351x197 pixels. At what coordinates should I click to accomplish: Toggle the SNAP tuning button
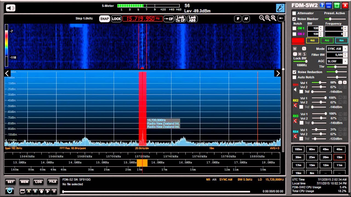(x=104, y=19)
